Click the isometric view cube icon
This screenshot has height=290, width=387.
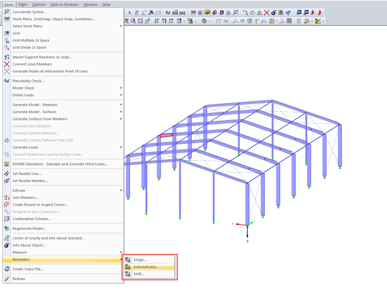pos(204,21)
